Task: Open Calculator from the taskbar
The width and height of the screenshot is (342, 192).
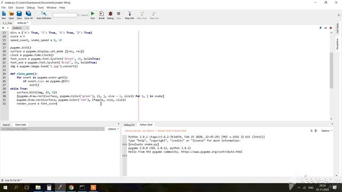Action: pyautogui.click(x=49, y=187)
